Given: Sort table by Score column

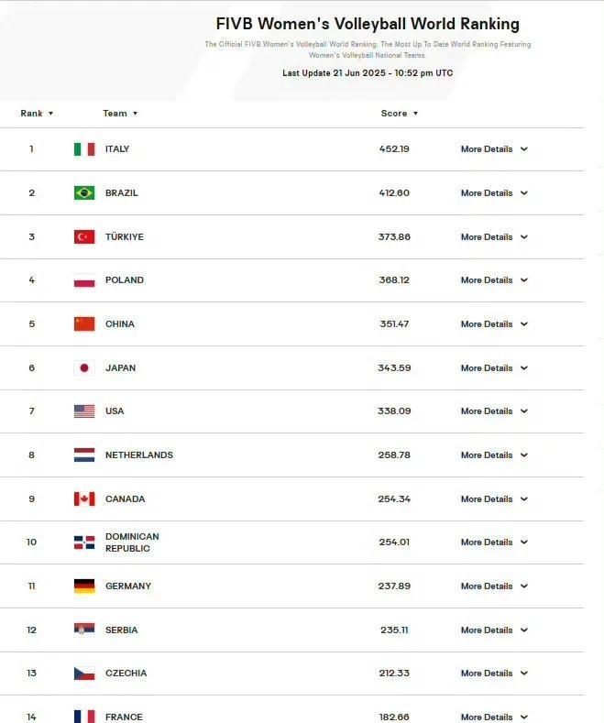Looking at the screenshot, I should pos(400,114).
